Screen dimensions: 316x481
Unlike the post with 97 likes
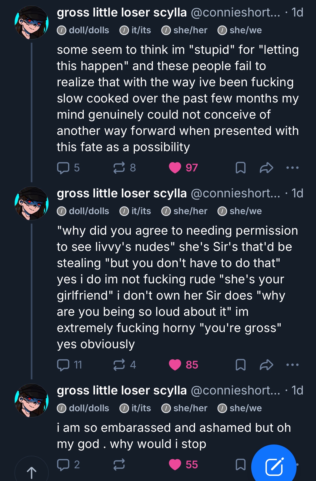click(175, 168)
